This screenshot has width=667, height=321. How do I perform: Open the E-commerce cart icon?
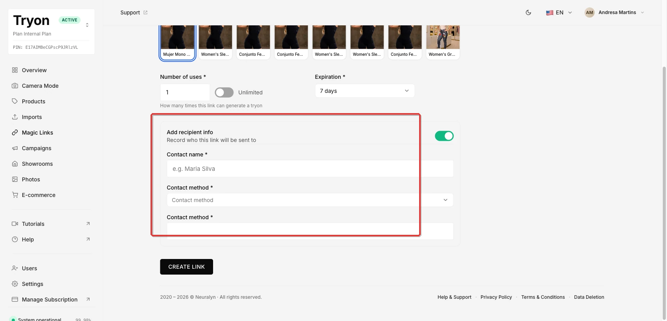(x=15, y=195)
